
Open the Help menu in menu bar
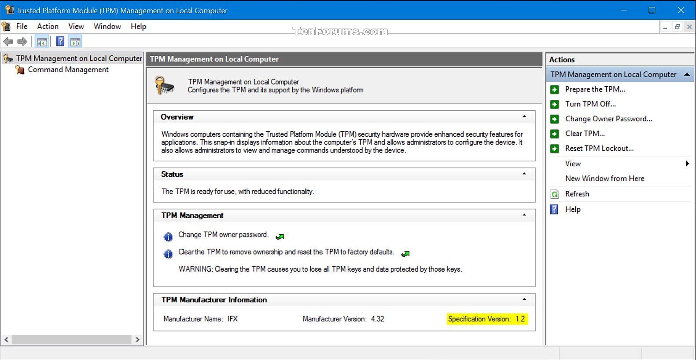pos(138,26)
